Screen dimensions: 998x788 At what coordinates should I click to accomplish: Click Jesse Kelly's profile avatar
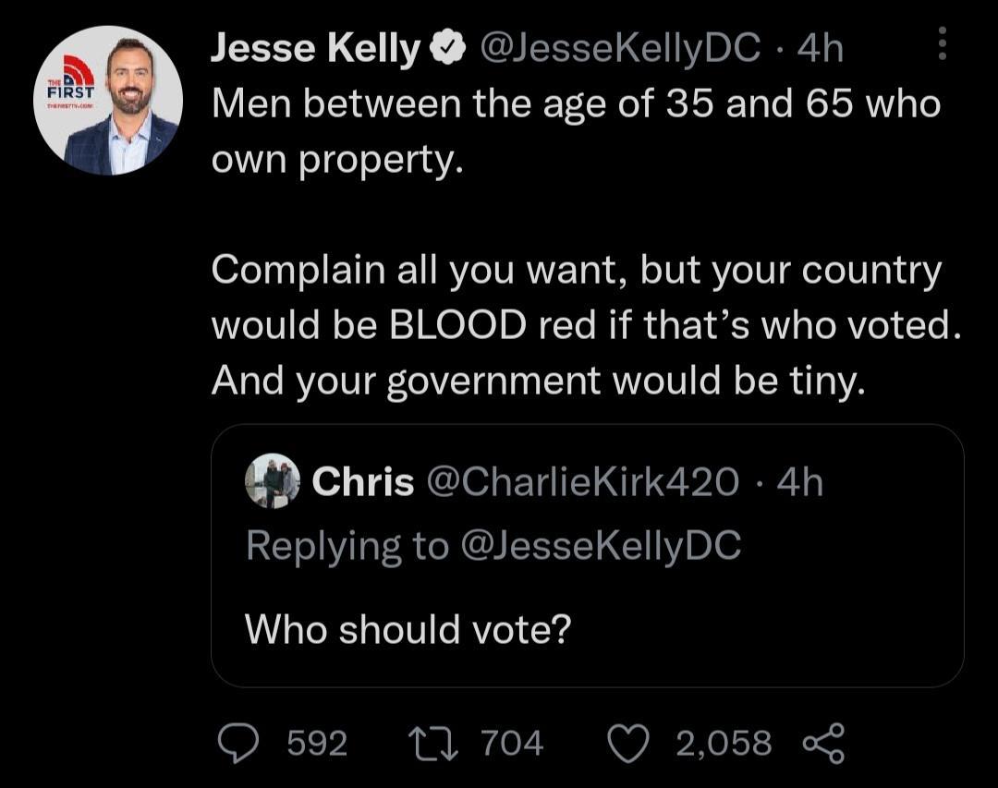[111, 95]
